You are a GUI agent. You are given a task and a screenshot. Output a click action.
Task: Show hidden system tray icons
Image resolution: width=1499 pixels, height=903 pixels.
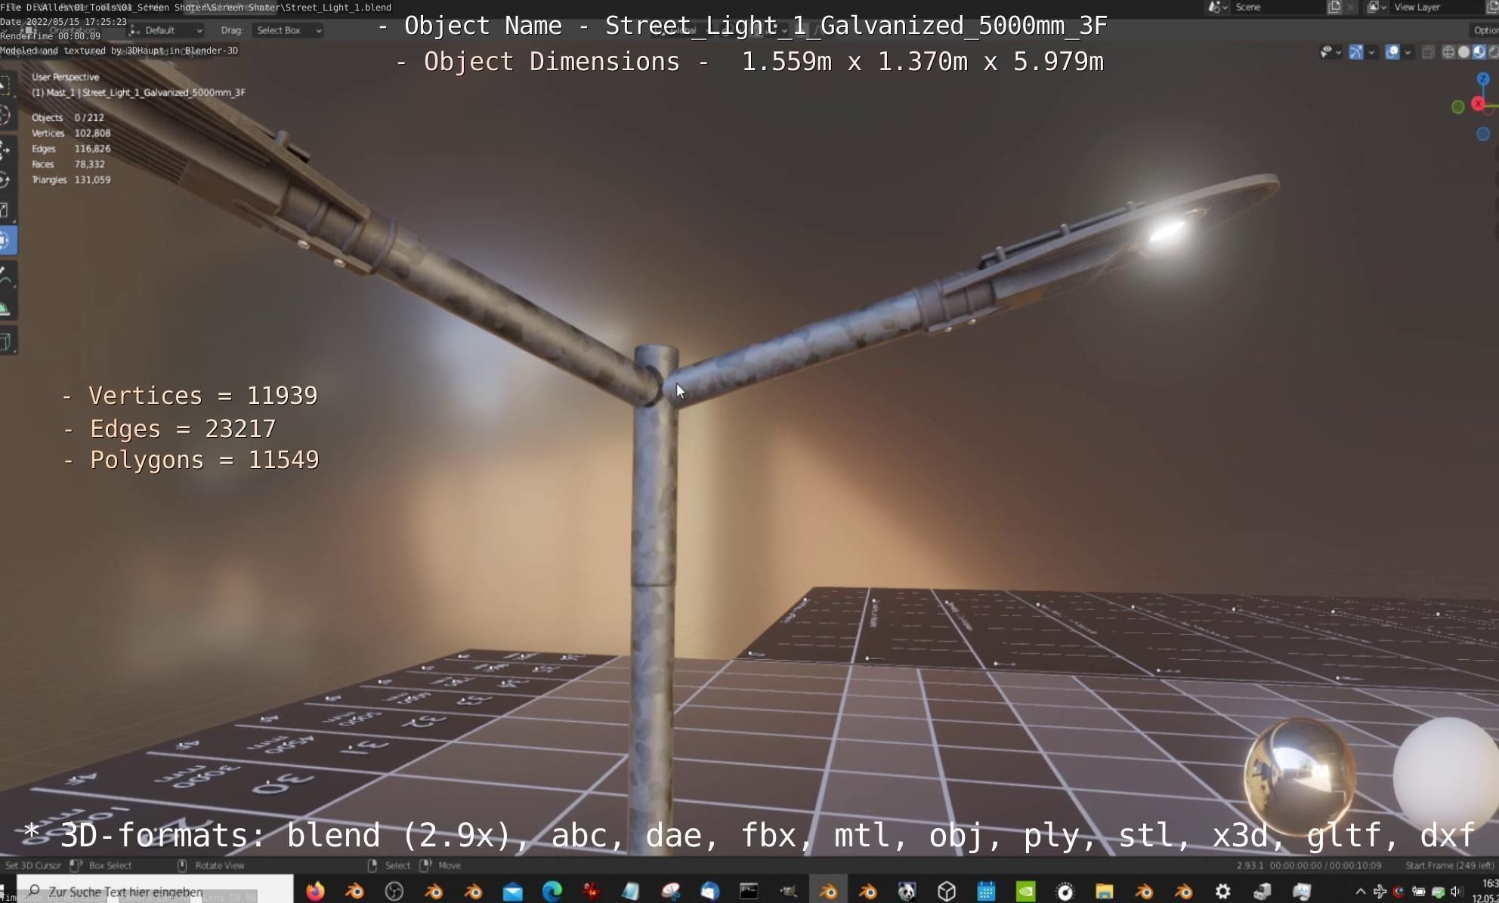[x=1361, y=892]
